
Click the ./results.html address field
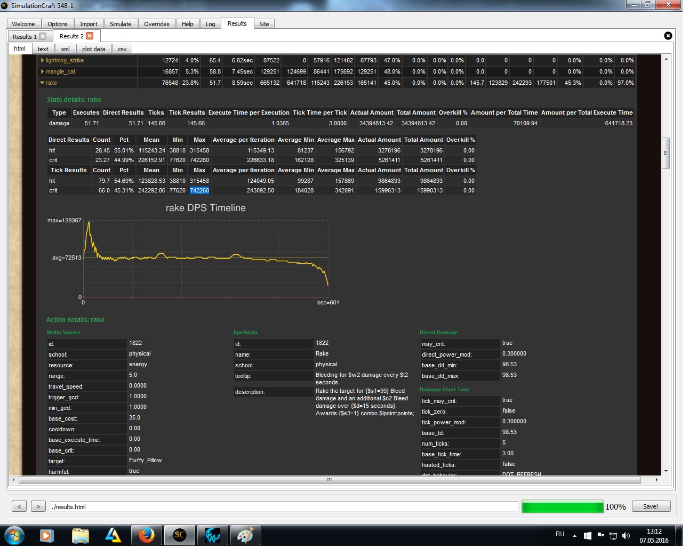click(x=283, y=506)
